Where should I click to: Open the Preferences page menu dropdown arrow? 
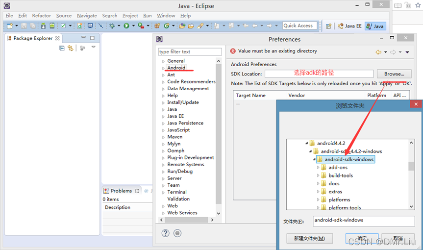tap(407, 52)
